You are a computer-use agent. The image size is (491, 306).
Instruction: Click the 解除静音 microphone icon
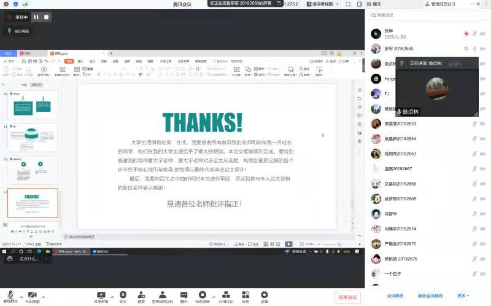10,296
